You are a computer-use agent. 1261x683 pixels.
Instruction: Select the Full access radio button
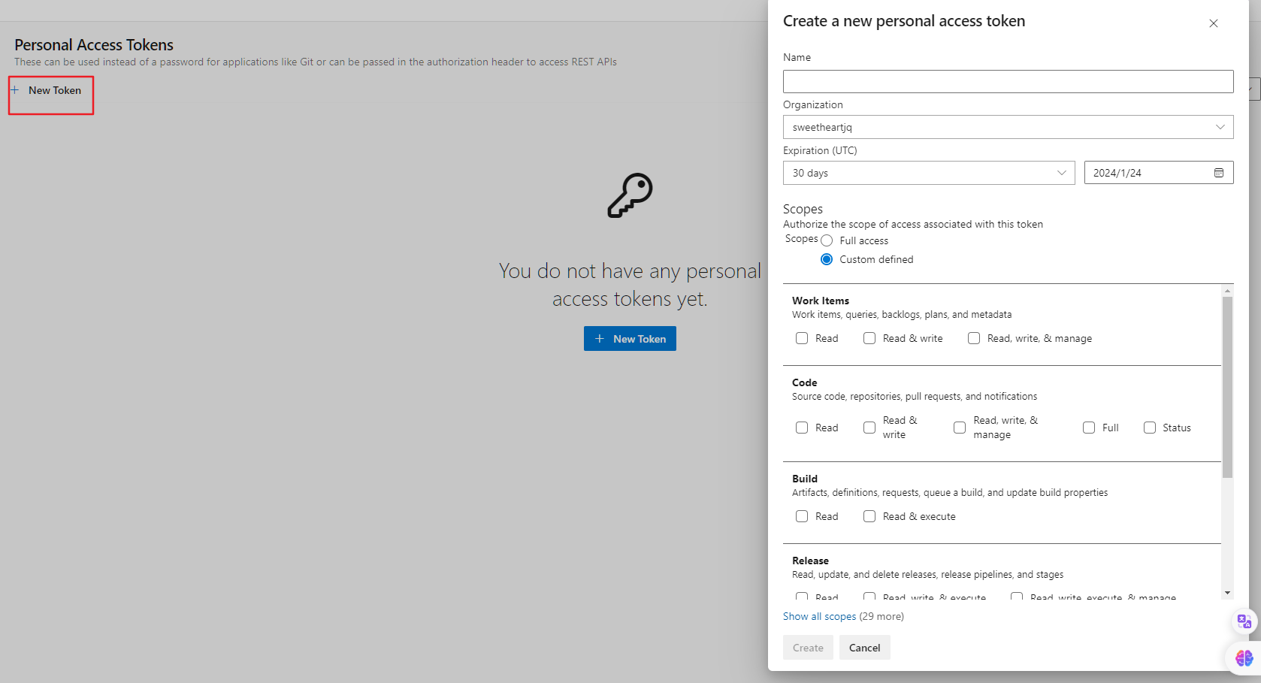pyautogui.click(x=827, y=240)
